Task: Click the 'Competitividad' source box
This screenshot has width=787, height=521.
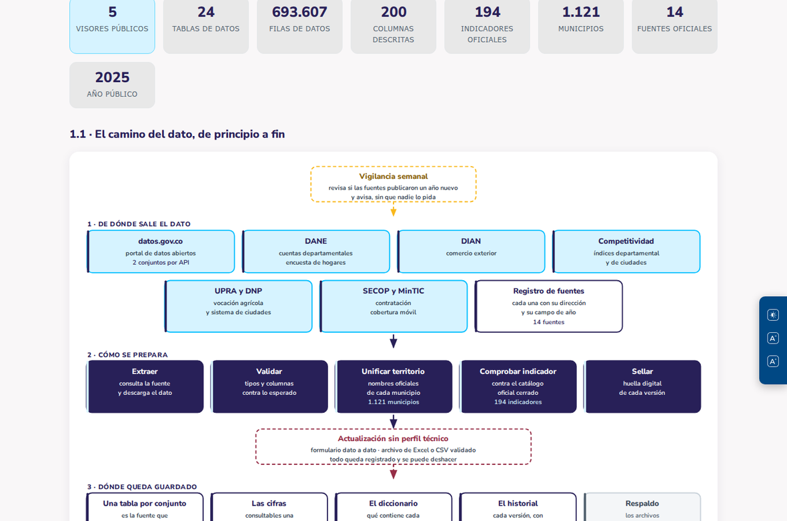Action: (x=626, y=251)
